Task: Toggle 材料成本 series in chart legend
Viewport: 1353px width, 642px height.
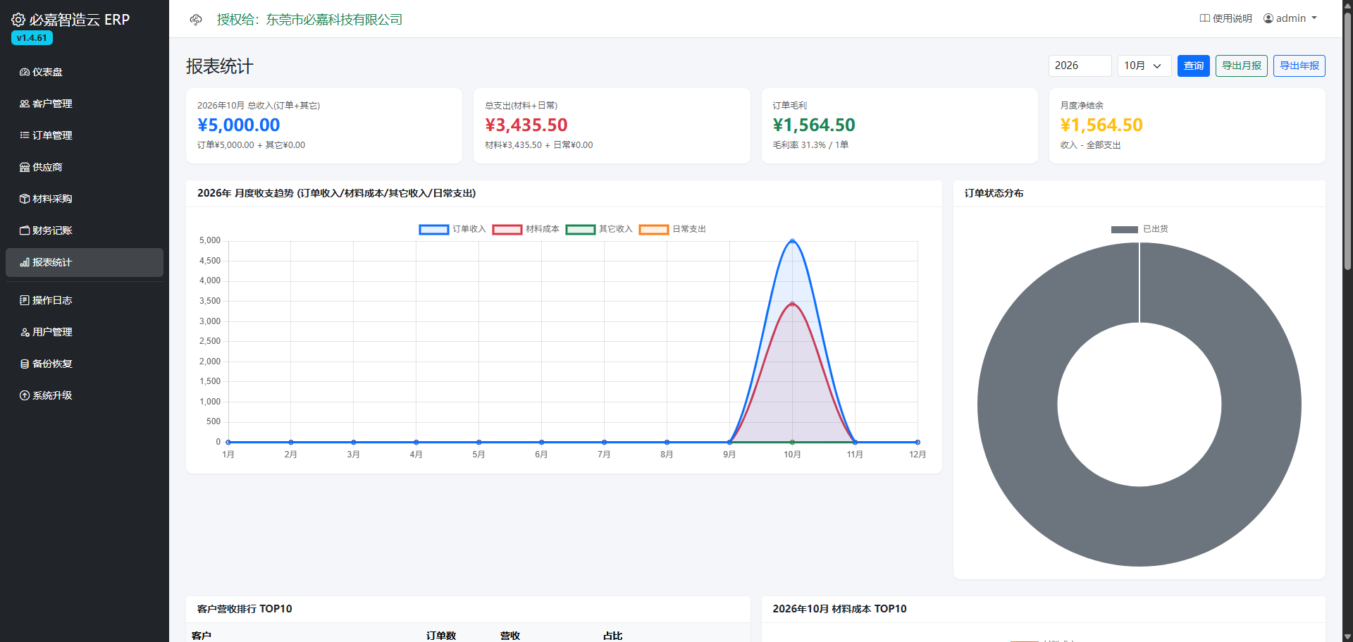Action: (x=526, y=229)
